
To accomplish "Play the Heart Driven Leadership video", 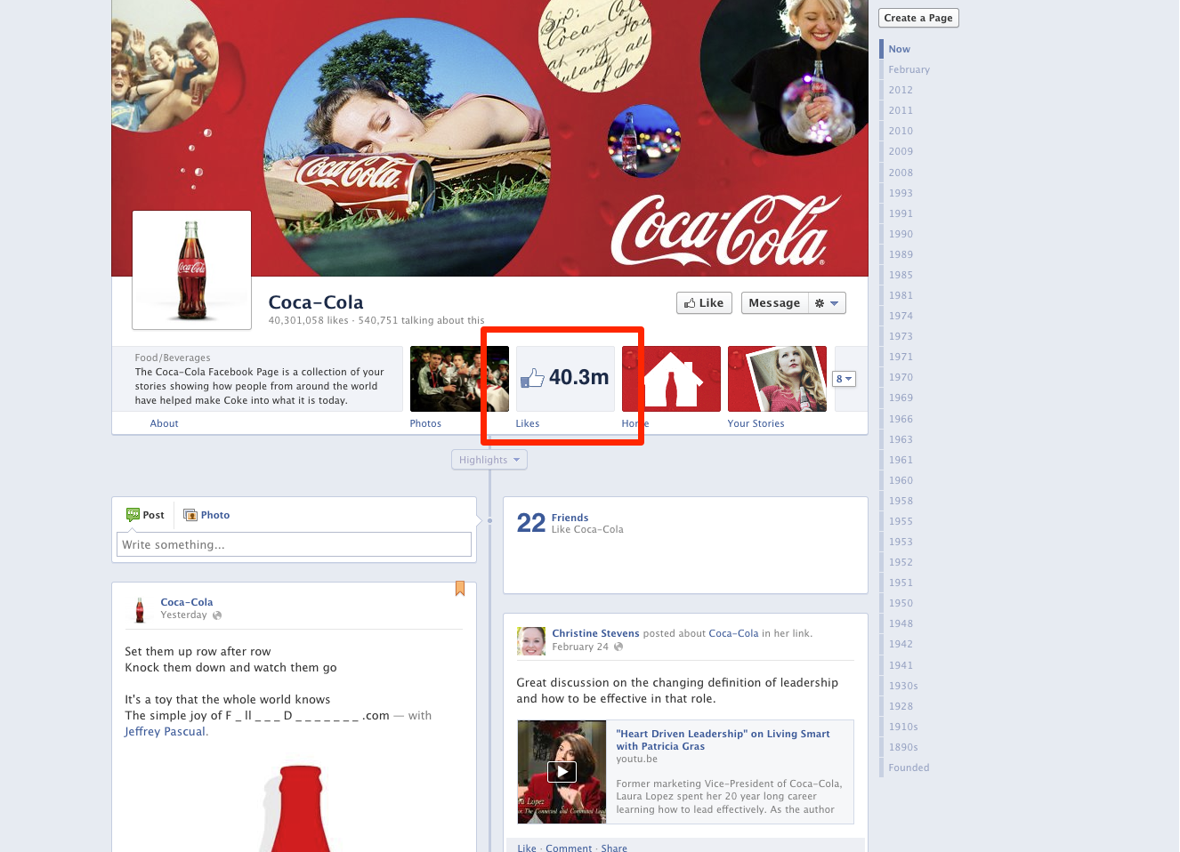I will coord(562,772).
